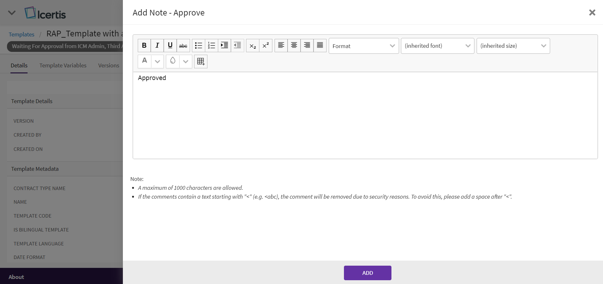Toggle italic text formatting
The image size is (603, 284).
pyautogui.click(x=157, y=46)
